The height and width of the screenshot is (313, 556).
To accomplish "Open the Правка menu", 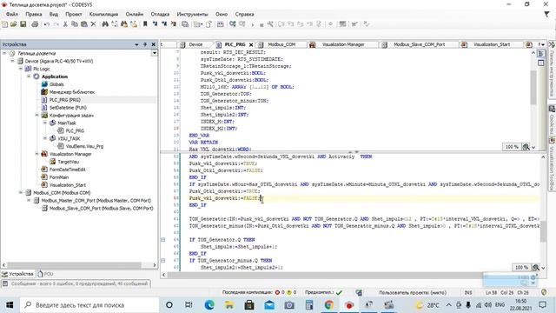I will coord(34,14).
